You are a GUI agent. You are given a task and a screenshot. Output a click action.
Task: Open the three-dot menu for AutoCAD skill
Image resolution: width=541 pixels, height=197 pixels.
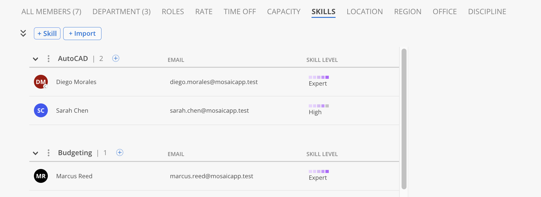click(48, 58)
